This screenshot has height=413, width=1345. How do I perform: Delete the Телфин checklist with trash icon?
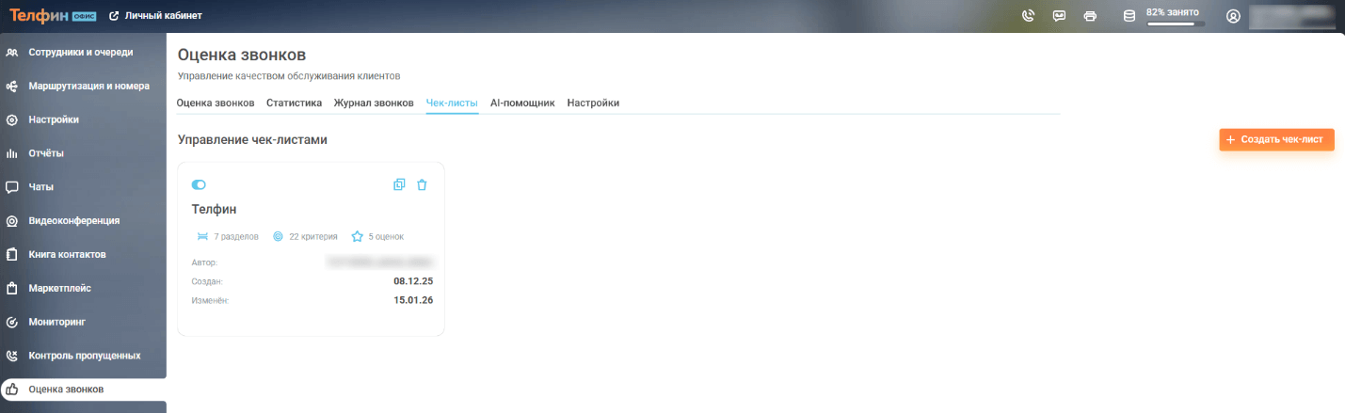point(422,185)
